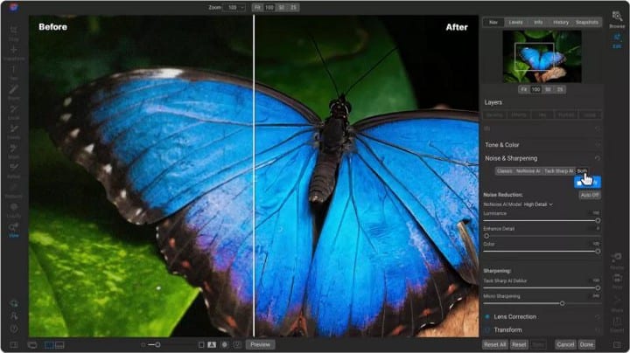Click the Auto Off button for Noise Reduction
Image resolution: width=630 pixels, height=353 pixels.
pos(590,195)
